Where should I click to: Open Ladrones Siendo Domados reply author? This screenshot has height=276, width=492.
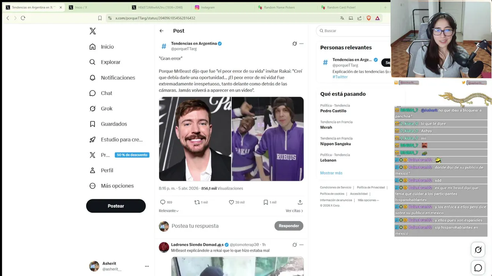197,245
